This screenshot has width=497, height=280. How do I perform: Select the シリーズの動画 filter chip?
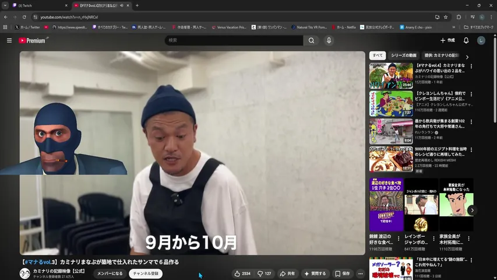point(404,55)
